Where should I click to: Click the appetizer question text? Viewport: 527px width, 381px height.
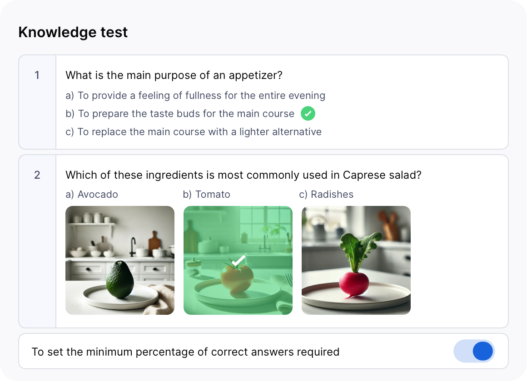tap(174, 75)
